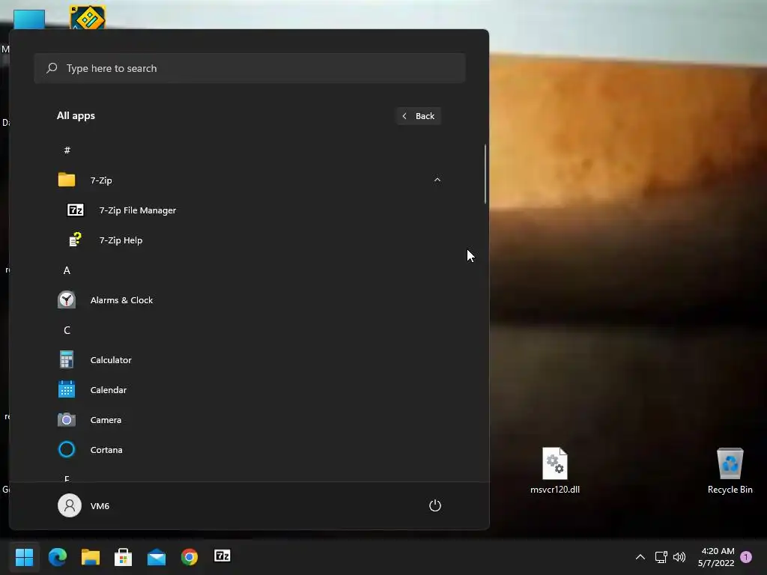Screen dimensions: 767x575
Task: Open 7-Zip from the taskbar
Action: click(x=222, y=556)
